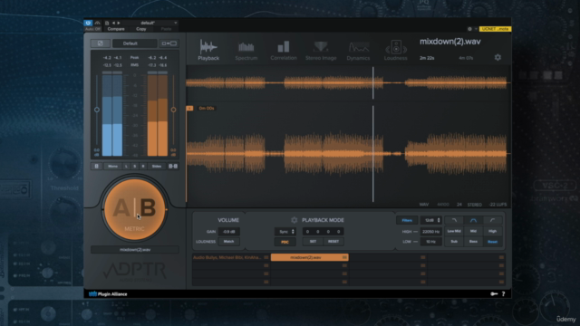Click the link icon right of Sides

[173, 167]
